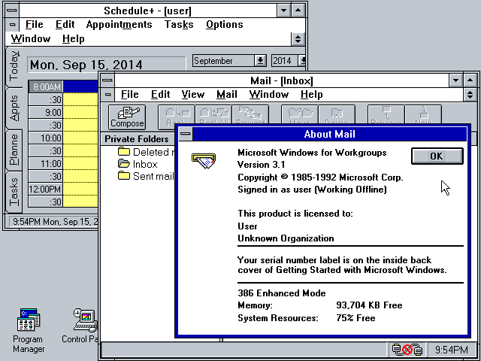The image size is (481, 361).
Task: Expand the September month dropdown
Action: pyautogui.click(x=260, y=61)
